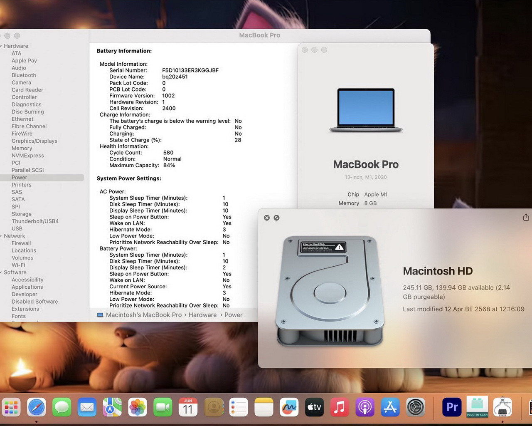Select Controller in the sidebar
The width and height of the screenshot is (532, 426).
point(24,97)
